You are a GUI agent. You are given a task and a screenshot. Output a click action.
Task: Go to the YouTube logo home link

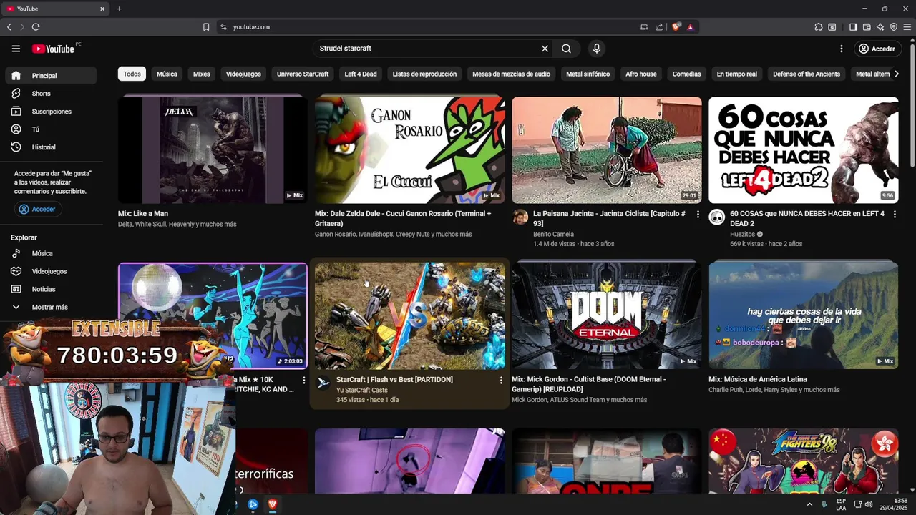coord(54,49)
